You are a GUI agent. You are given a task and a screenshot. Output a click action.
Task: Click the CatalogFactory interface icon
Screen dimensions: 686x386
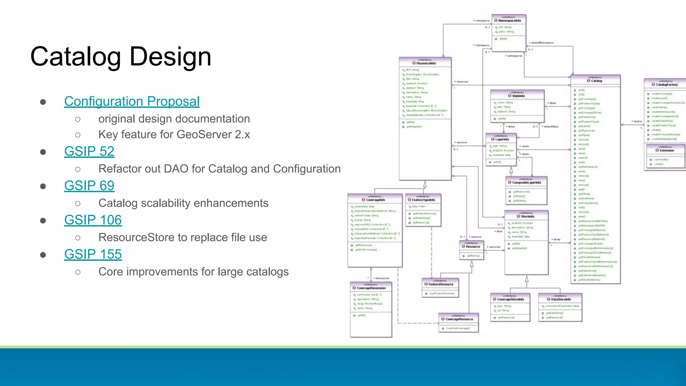[x=653, y=84]
